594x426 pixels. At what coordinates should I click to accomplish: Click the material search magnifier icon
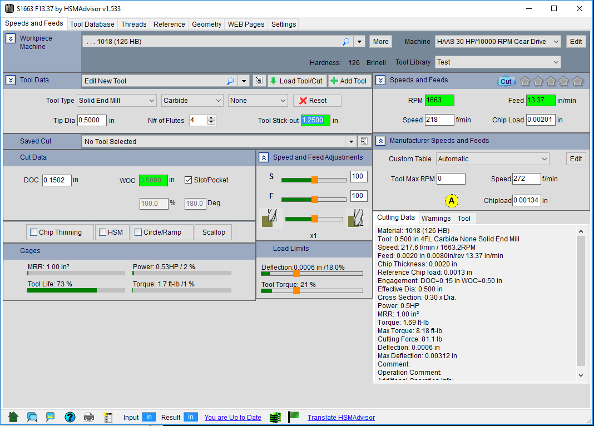click(345, 42)
